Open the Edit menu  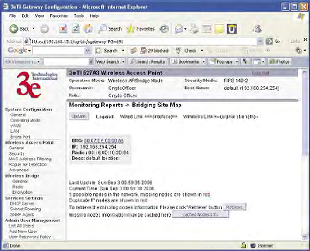(x=25, y=16)
